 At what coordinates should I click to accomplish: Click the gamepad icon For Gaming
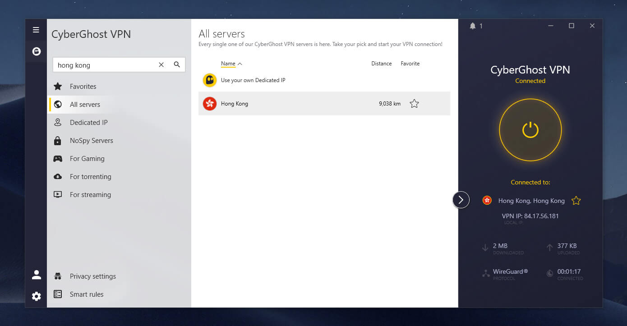(58, 159)
